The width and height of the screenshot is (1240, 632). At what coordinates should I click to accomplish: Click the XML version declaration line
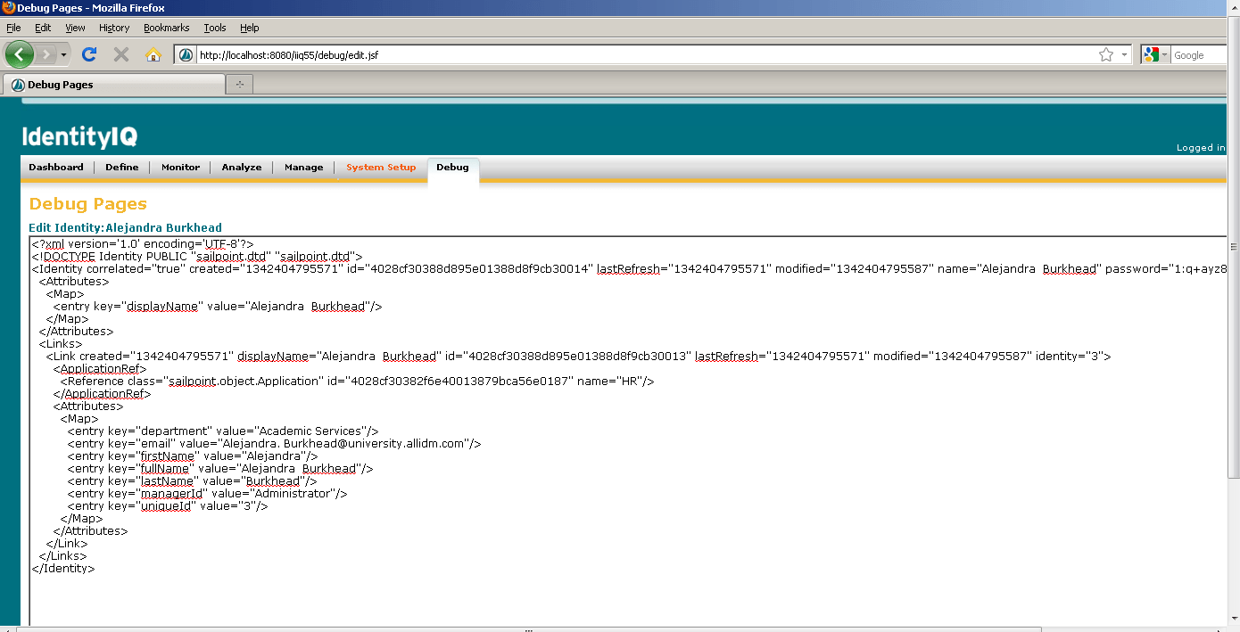143,243
